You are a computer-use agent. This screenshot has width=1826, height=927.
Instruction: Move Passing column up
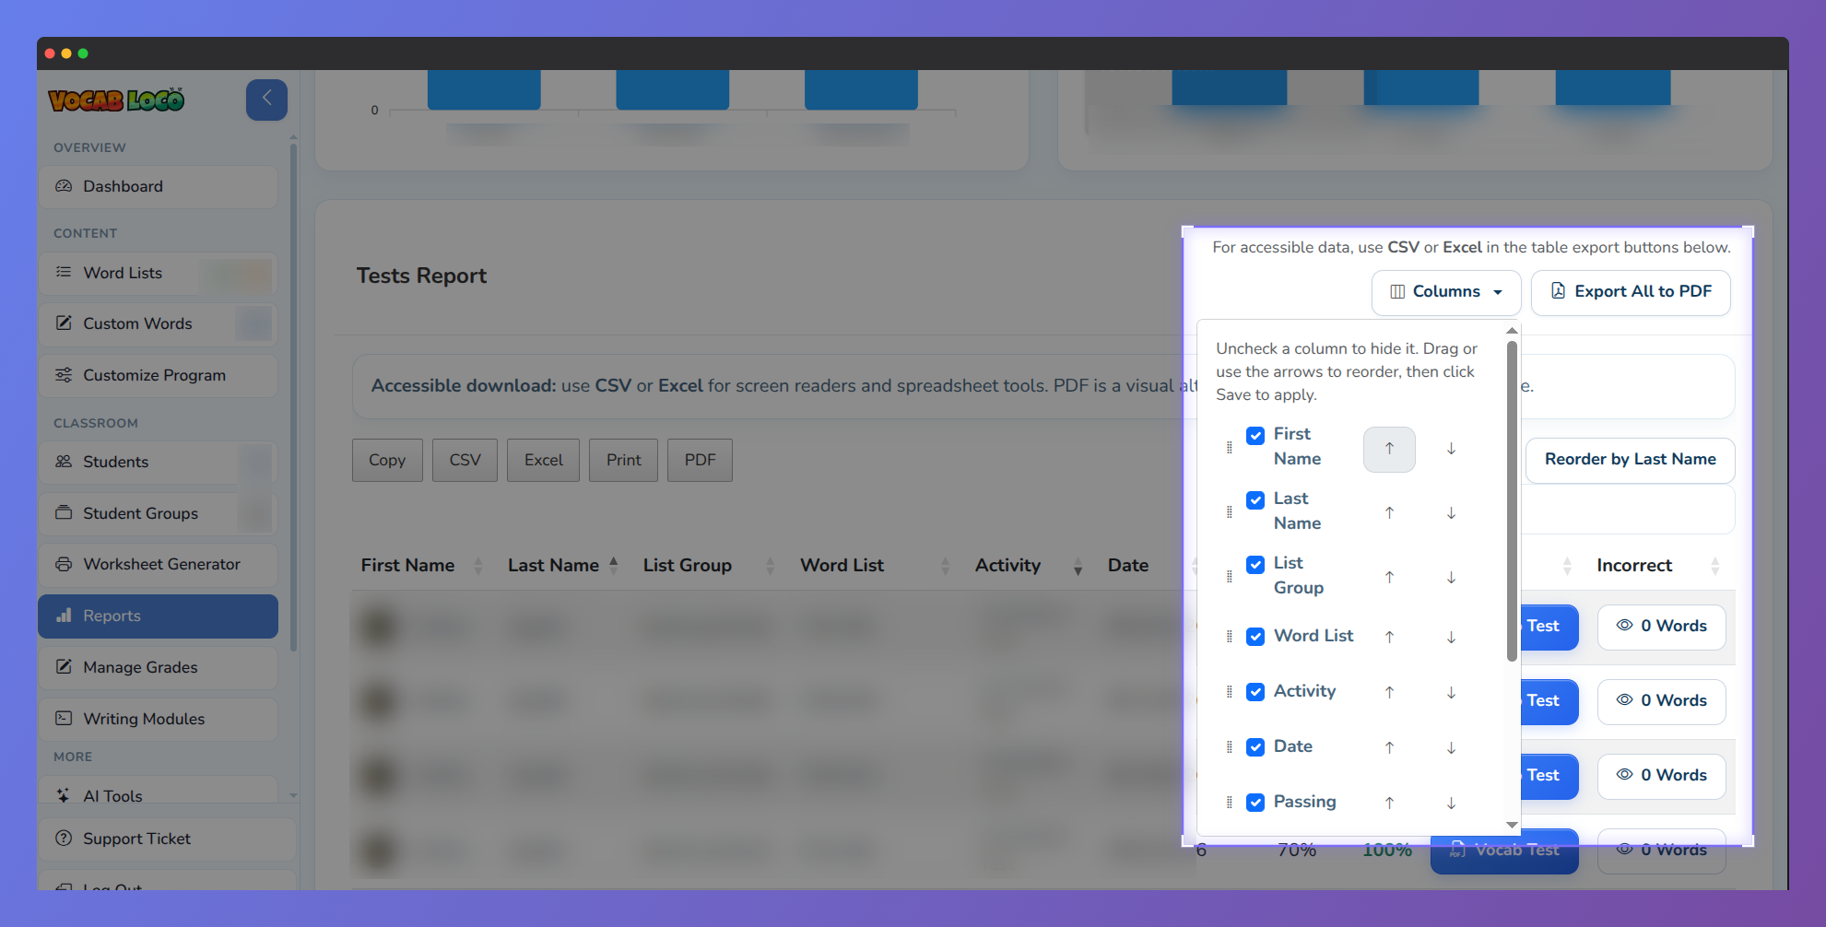click(x=1389, y=804)
